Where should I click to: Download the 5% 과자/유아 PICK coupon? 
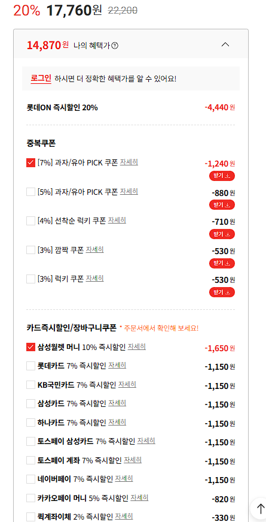click(222, 205)
